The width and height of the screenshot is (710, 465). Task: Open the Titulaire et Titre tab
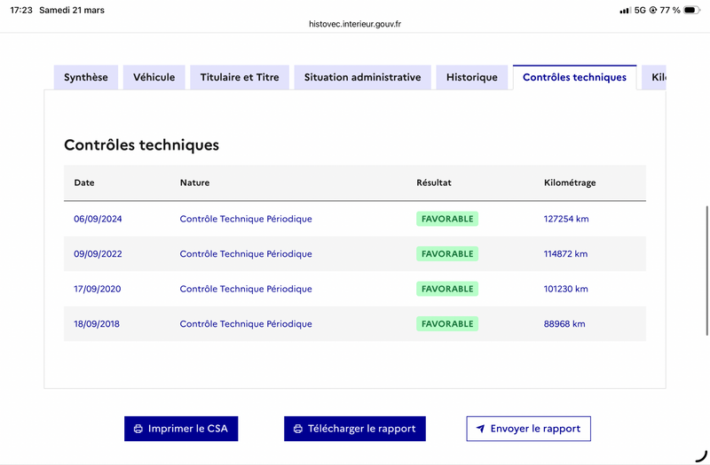coord(240,77)
